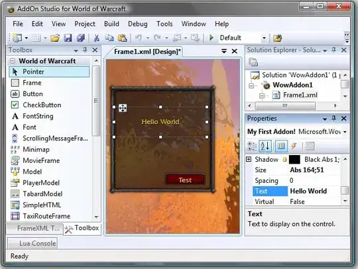Expand the Shadow property row

tap(249, 159)
